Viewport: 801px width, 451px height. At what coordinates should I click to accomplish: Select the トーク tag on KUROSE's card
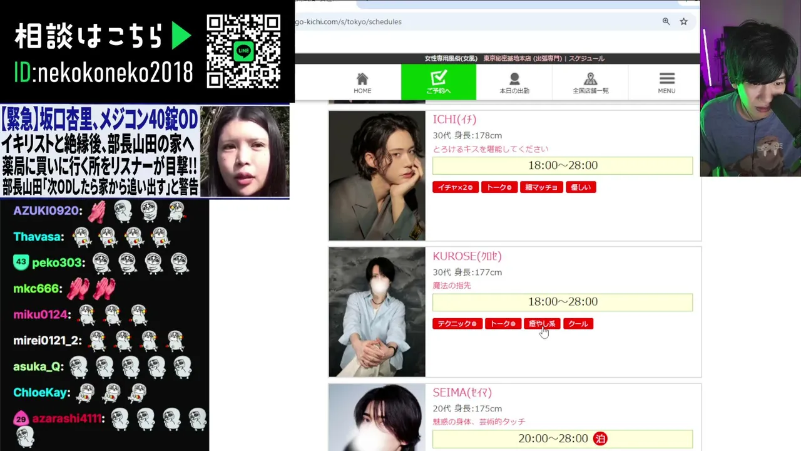pyautogui.click(x=503, y=324)
